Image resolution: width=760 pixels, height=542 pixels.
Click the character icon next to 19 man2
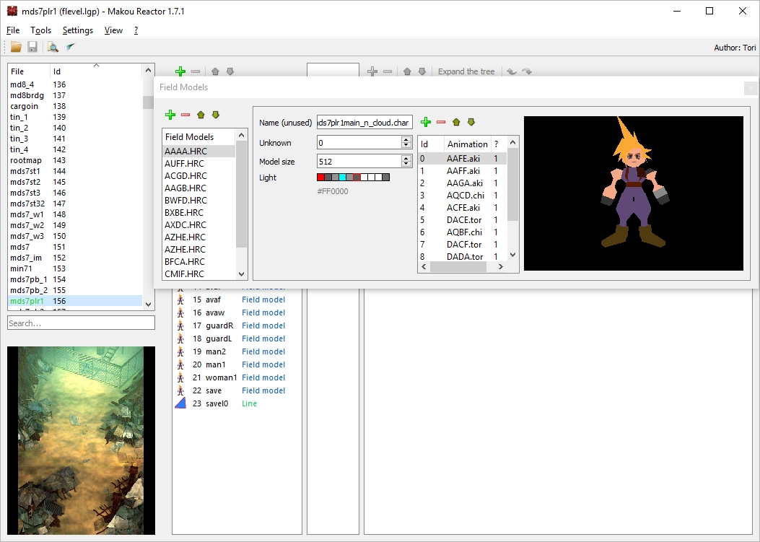point(180,351)
